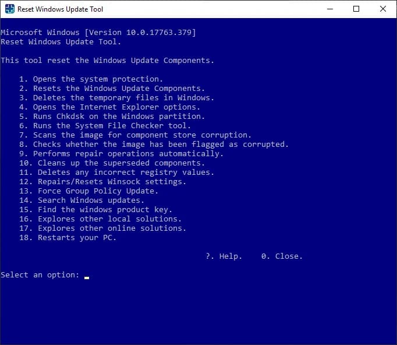Click the window title text in the title bar
Viewport: 397px width, 345px height.
tap(61, 9)
